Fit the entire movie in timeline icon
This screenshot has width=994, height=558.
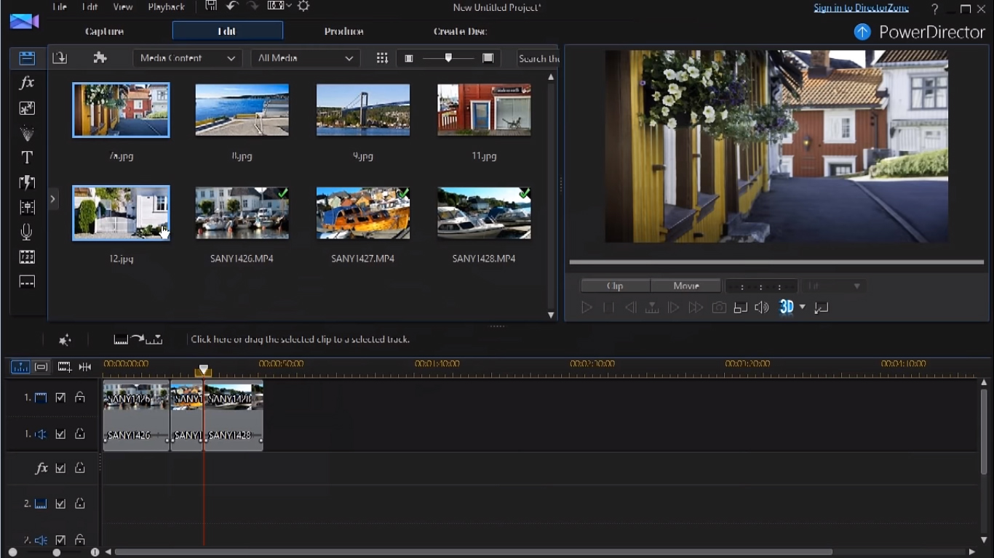pyautogui.click(x=85, y=367)
